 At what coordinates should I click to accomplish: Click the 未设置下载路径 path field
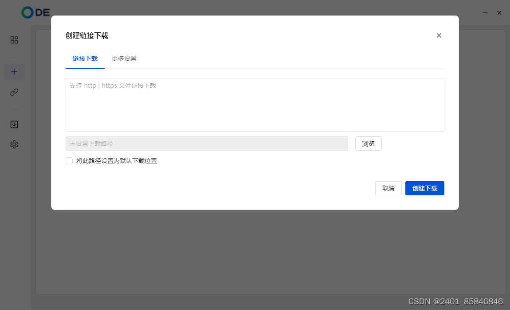(207, 143)
